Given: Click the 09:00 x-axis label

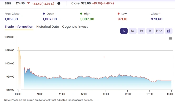Looking at the screenshot, I should pyautogui.click(x=18, y=94).
